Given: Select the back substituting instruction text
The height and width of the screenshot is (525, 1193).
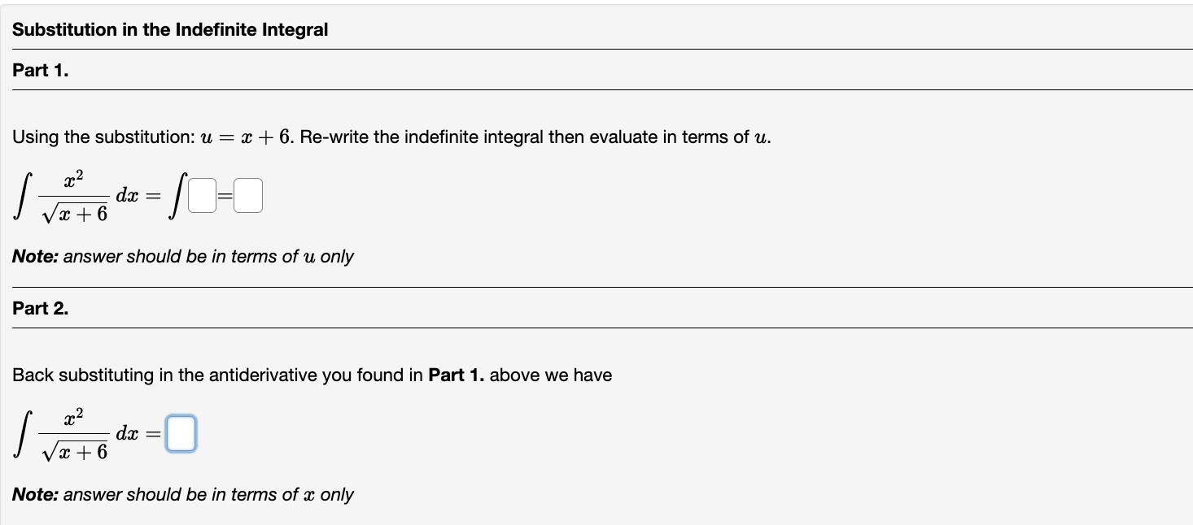Looking at the screenshot, I should [309, 375].
